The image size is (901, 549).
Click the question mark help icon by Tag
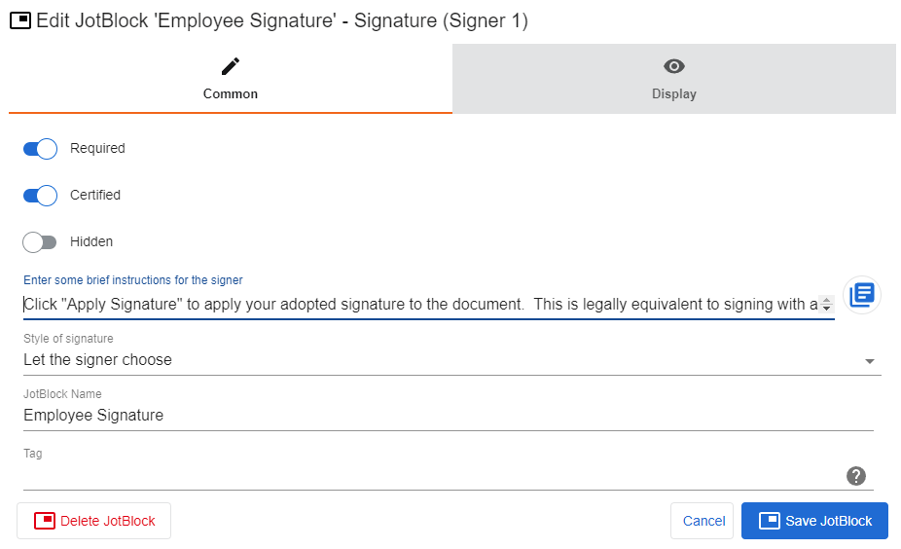coord(856,476)
